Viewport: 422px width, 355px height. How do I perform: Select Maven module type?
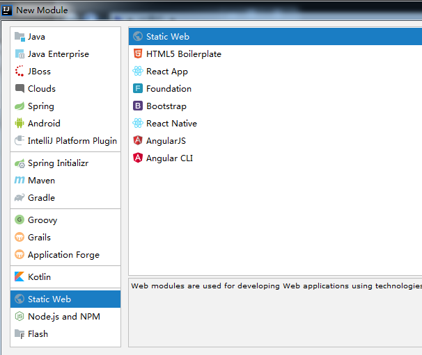coord(65,181)
